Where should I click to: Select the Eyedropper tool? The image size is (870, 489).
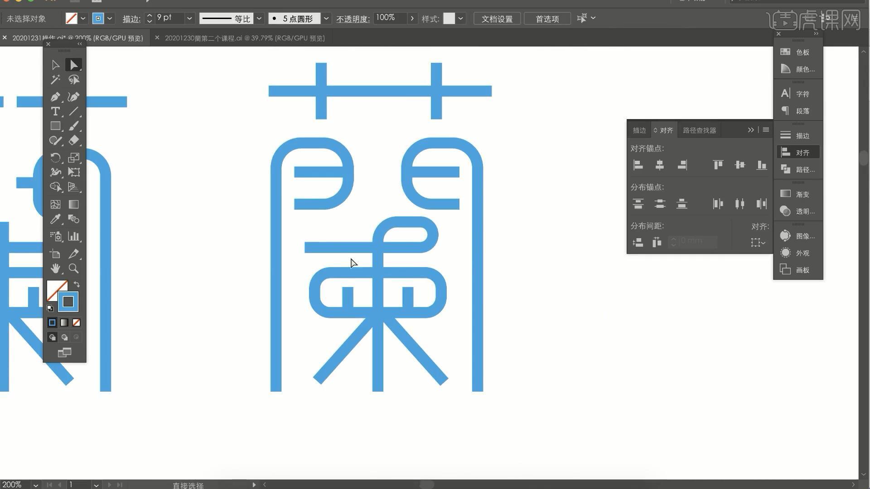pyautogui.click(x=56, y=220)
